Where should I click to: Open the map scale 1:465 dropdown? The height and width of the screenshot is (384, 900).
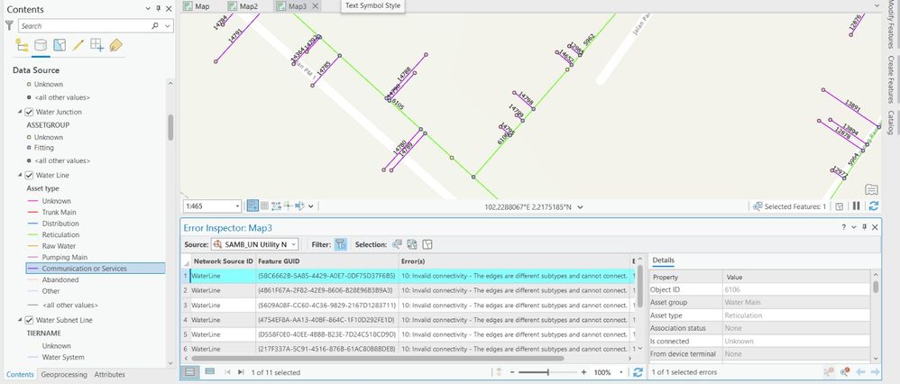[238, 206]
